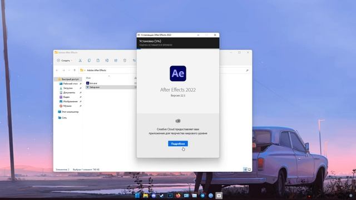Click the address bar folder icon

click(82, 71)
